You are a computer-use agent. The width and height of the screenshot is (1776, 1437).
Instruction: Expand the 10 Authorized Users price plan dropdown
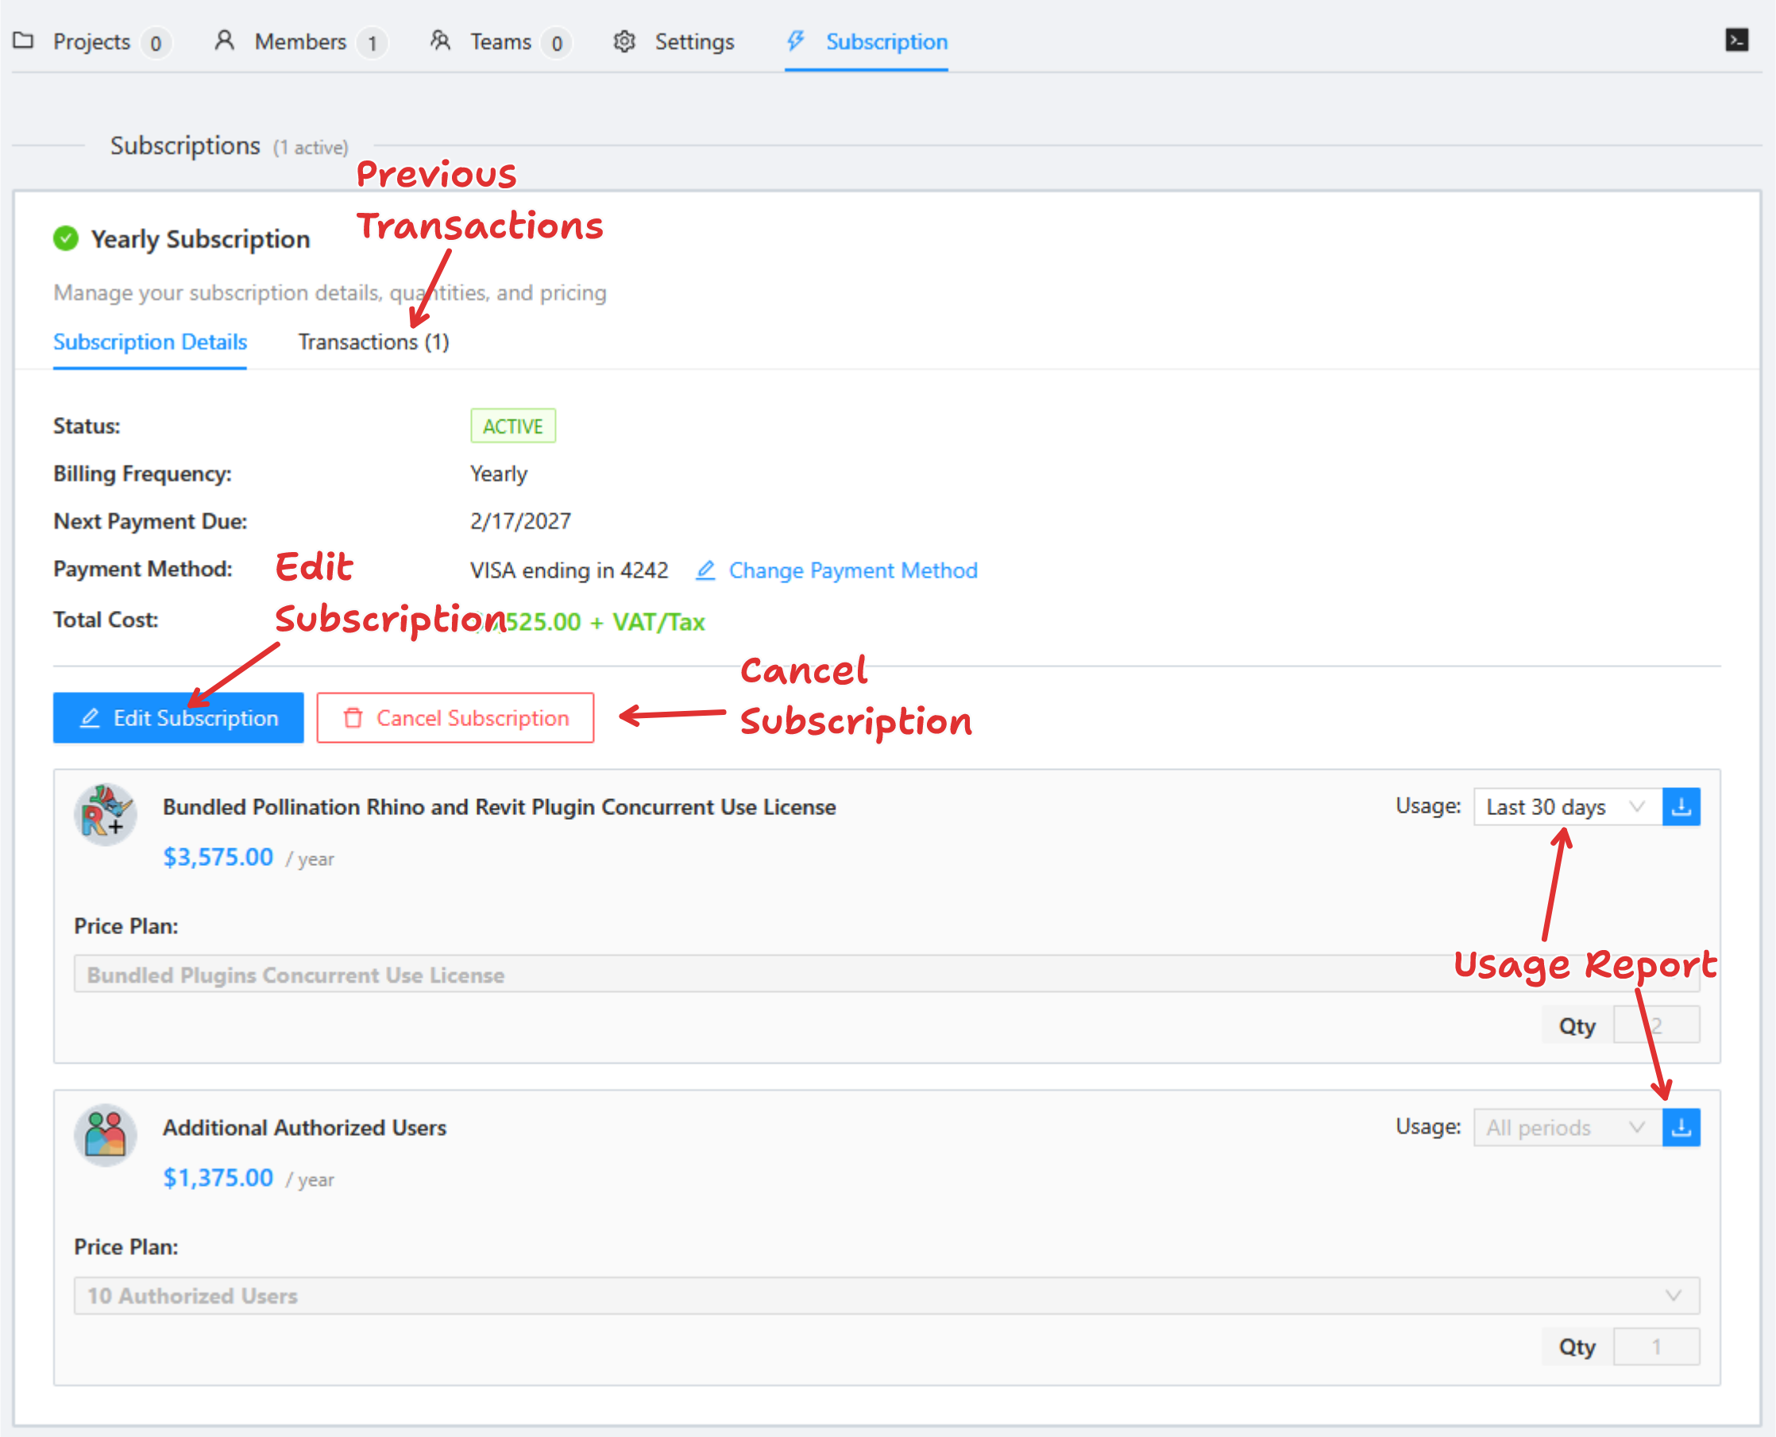pos(886,1296)
